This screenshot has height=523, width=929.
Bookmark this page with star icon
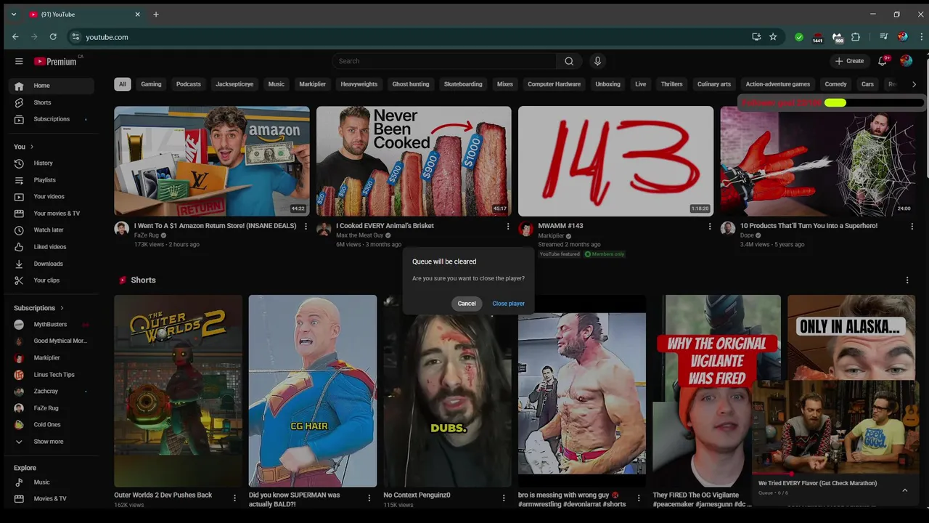pyautogui.click(x=773, y=37)
